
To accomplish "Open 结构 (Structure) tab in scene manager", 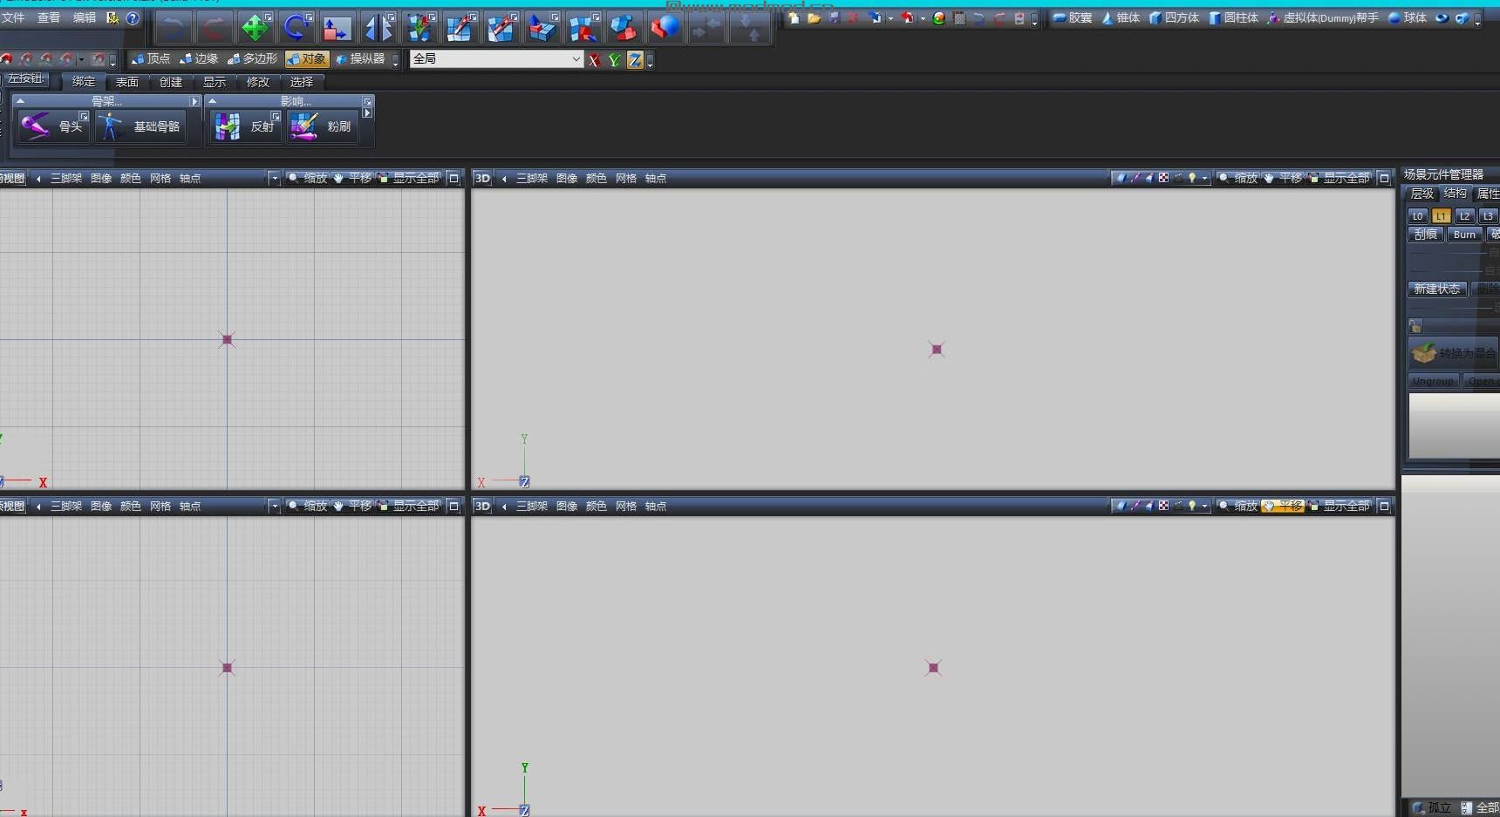I will coord(1456,194).
